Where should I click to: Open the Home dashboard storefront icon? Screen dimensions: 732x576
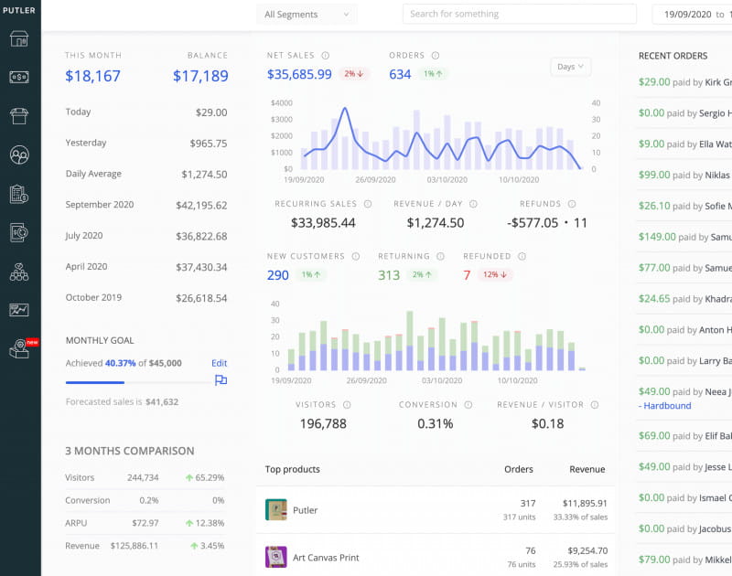[x=19, y=38]
